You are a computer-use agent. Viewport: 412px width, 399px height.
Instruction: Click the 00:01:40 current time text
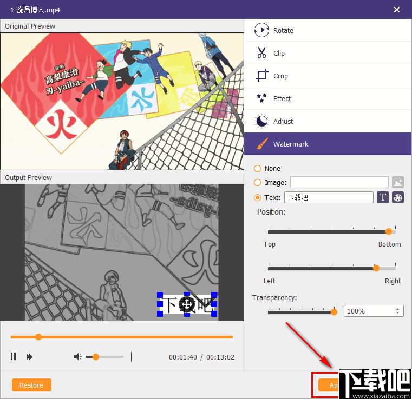tap(183, 357)
